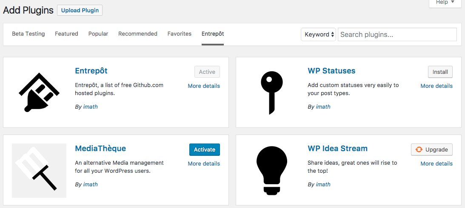Click the 'Share ideas, great ones will rise' description

(352, 167)
